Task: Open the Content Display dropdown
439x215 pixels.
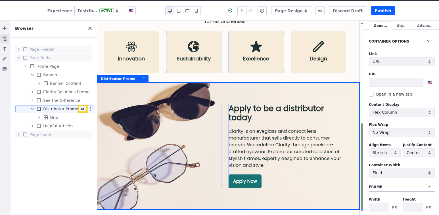Action: pos(402,112)
